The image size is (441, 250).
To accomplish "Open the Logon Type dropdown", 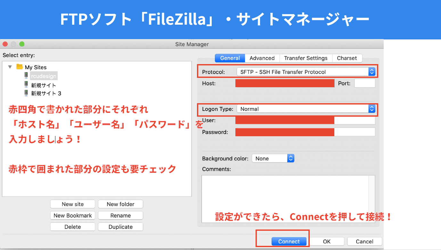I will click(x=306, y=109).
